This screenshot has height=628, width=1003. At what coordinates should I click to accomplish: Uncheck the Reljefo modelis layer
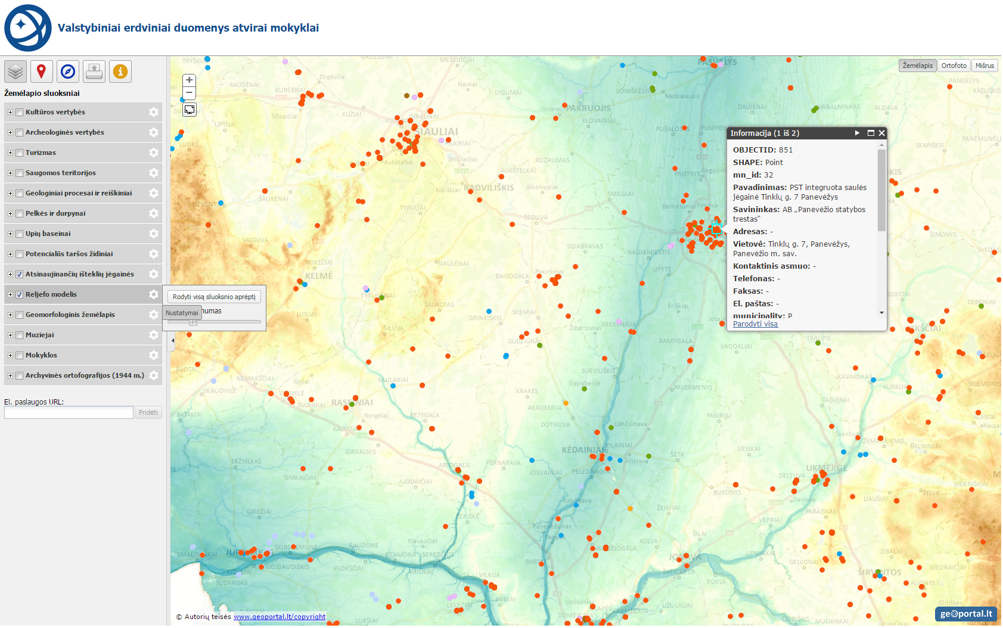(x=20, y=294)
